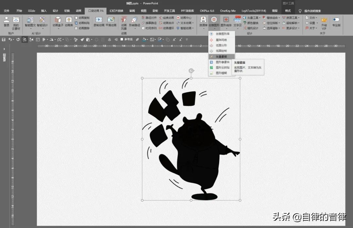This screenshot has height=228, width=353.
Task: Click 动画粘贴 paste animation
Action: (x=82, y=23)
